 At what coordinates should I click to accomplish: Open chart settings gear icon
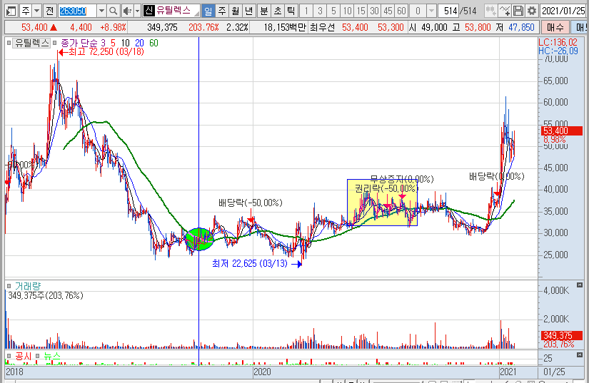click(532, 11)
